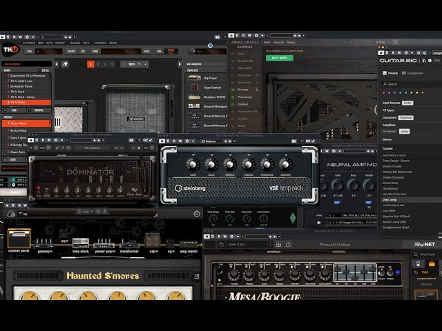Open TH-U Manual menu

coord(75,43)
